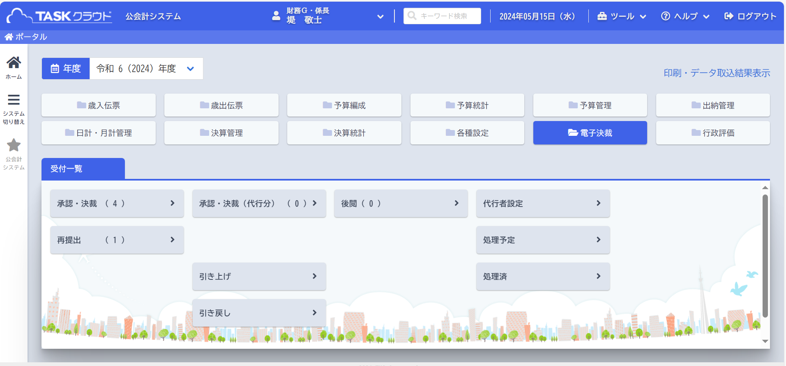
Task: Click the 予算編成 folder icon
Action: tap(327, 105)
